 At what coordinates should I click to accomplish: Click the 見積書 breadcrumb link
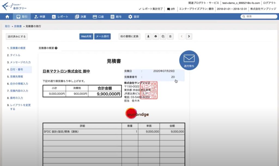[x=18, y=26]
